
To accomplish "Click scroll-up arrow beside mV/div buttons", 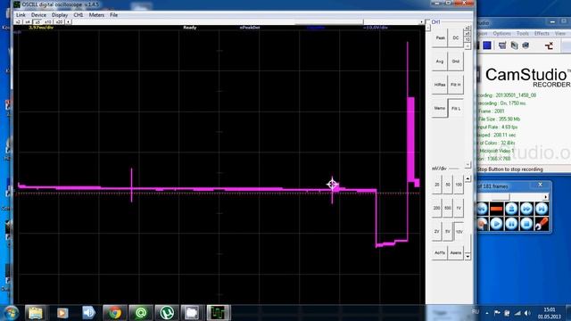I will coord(468,178).
